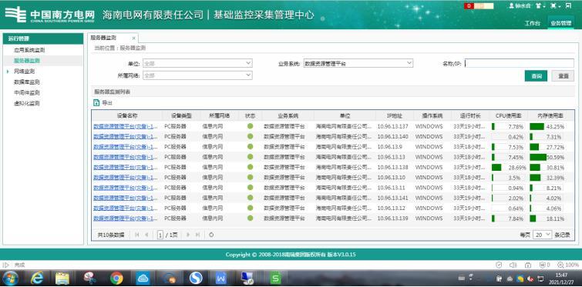Open the remote desktop icon on taskbar

247,278
